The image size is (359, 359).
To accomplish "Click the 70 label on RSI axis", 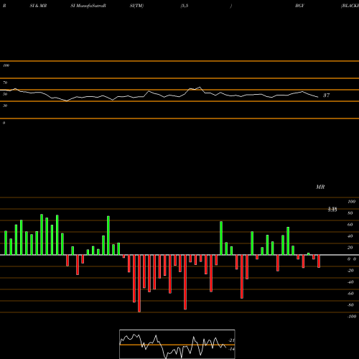I will pos(5,83).
